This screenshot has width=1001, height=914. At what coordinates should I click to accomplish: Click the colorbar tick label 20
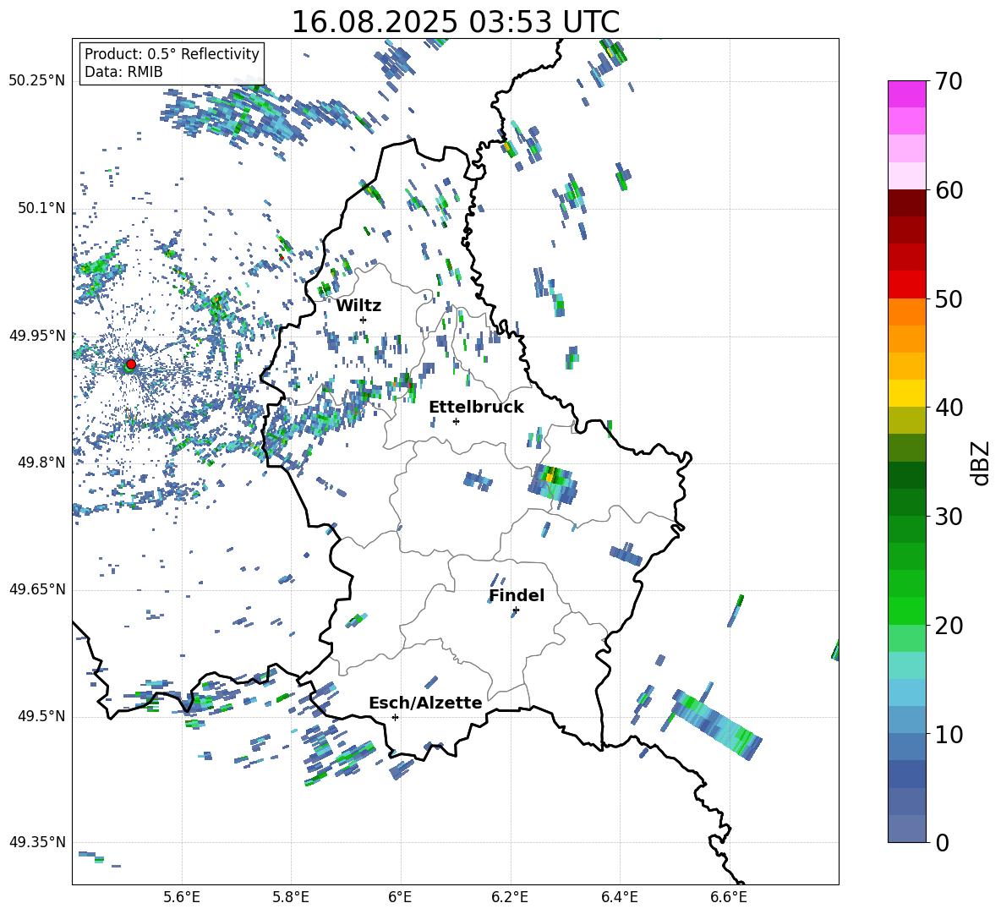pos(948,625)
